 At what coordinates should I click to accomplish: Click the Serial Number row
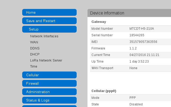(x=131, y=35)
